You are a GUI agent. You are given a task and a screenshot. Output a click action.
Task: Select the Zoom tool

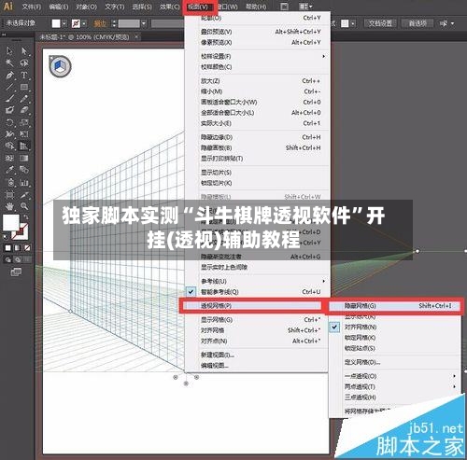(24, 206)
